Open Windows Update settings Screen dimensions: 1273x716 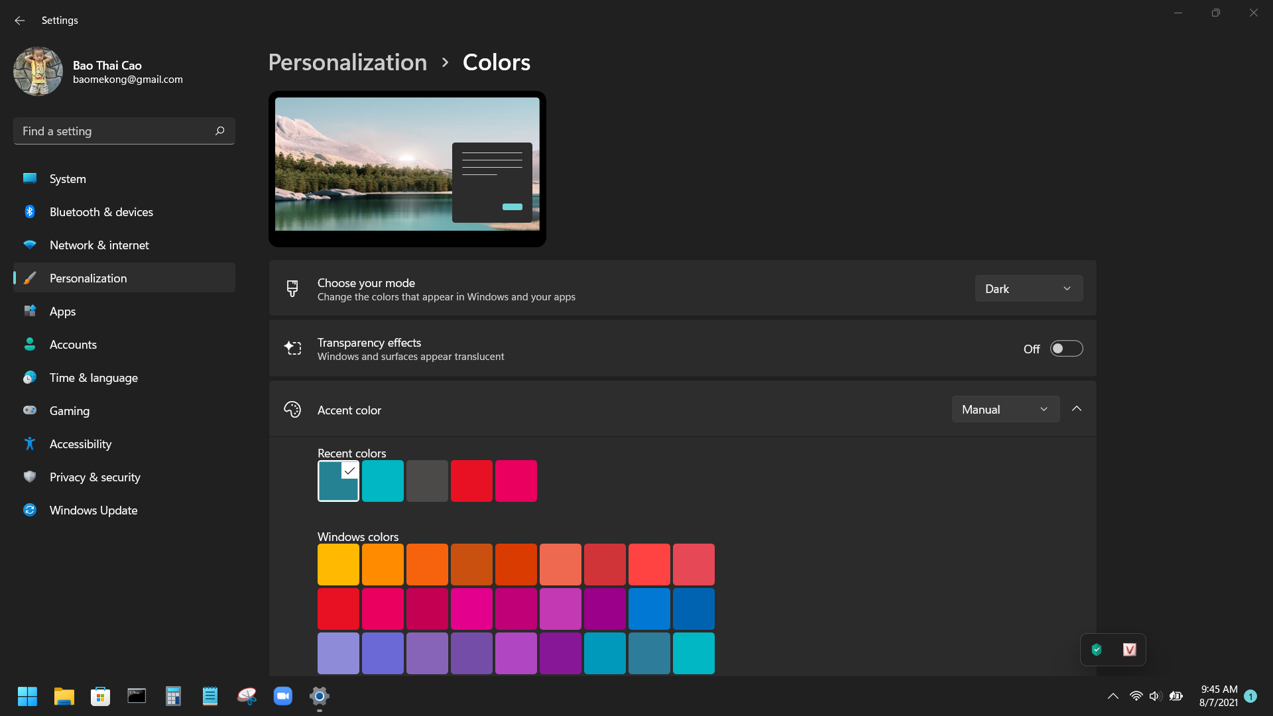pos(124,510)
